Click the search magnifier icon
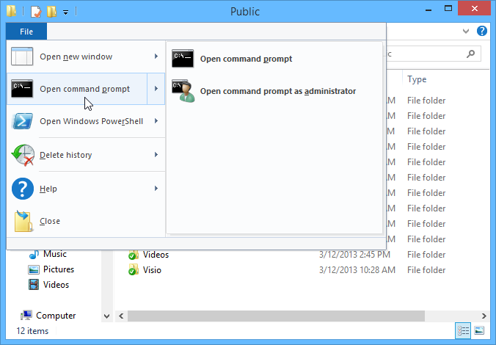 (471, 54)
